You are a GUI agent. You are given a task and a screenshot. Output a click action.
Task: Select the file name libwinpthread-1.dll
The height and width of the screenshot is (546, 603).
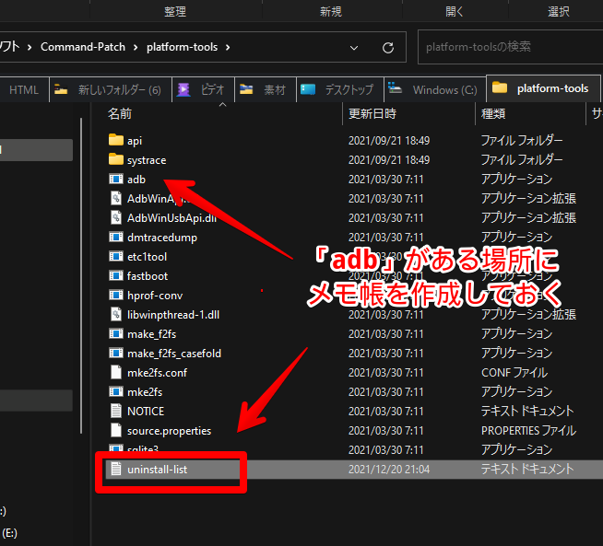click(x=173, y=315)
